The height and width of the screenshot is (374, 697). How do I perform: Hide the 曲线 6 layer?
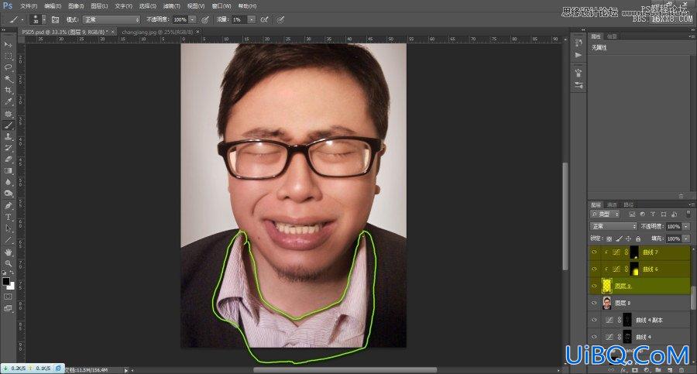[594, 269]
